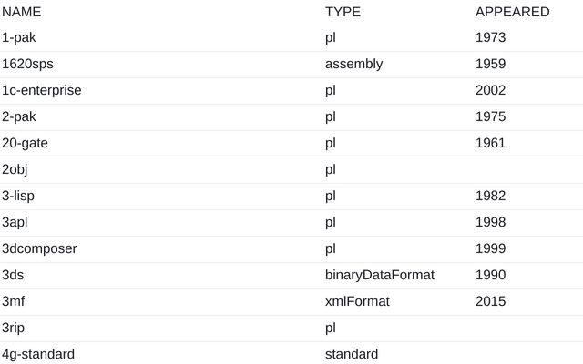Viewport: 583px width, 364px height.
Task: Click the 2015 appeared year cell
Action: point(490,302)
